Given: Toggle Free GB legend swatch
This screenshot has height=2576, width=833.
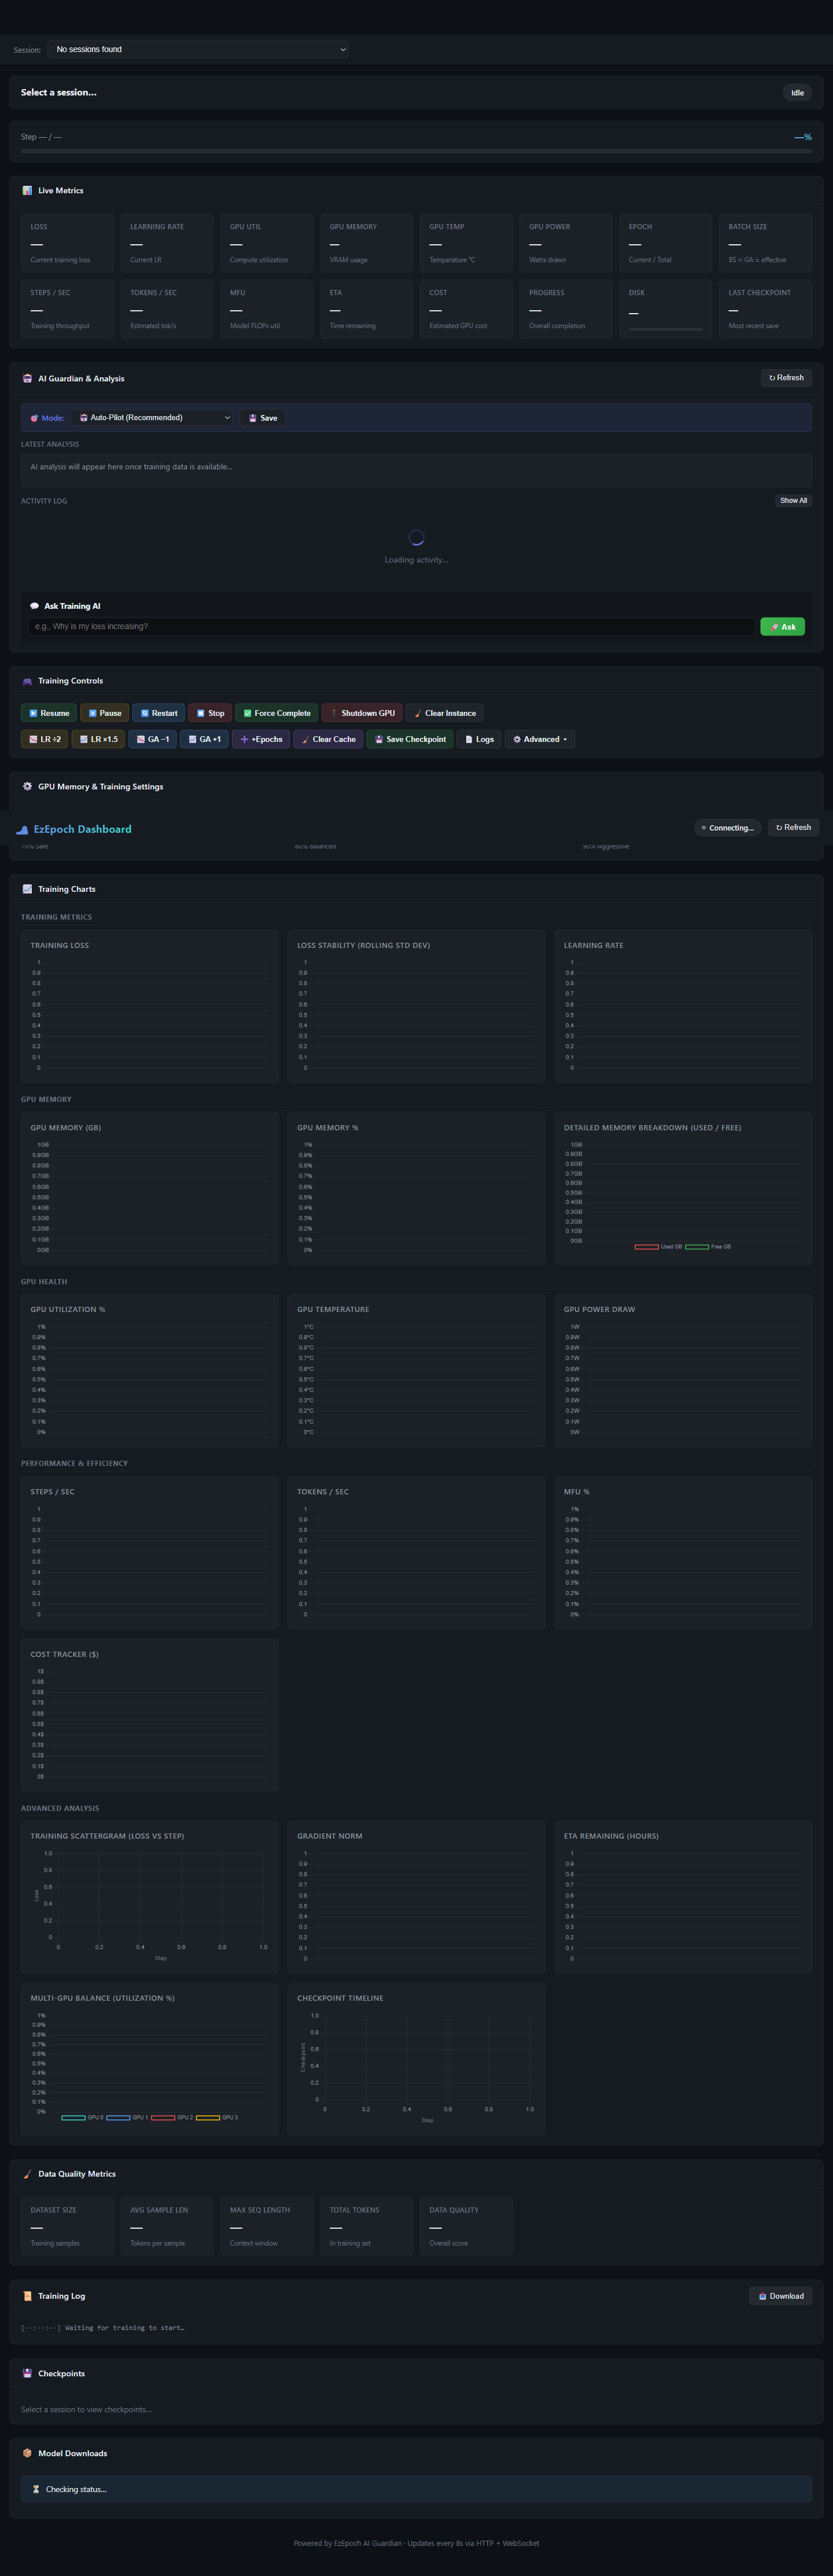Looking at the screenshot, I should [697, 1247].
